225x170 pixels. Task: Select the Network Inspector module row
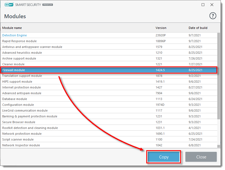pyautogui.click(x=109, y=145)
